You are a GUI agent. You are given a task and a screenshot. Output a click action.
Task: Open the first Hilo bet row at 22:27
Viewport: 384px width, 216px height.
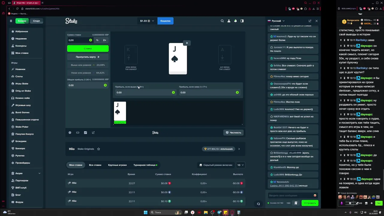(155, 183)
